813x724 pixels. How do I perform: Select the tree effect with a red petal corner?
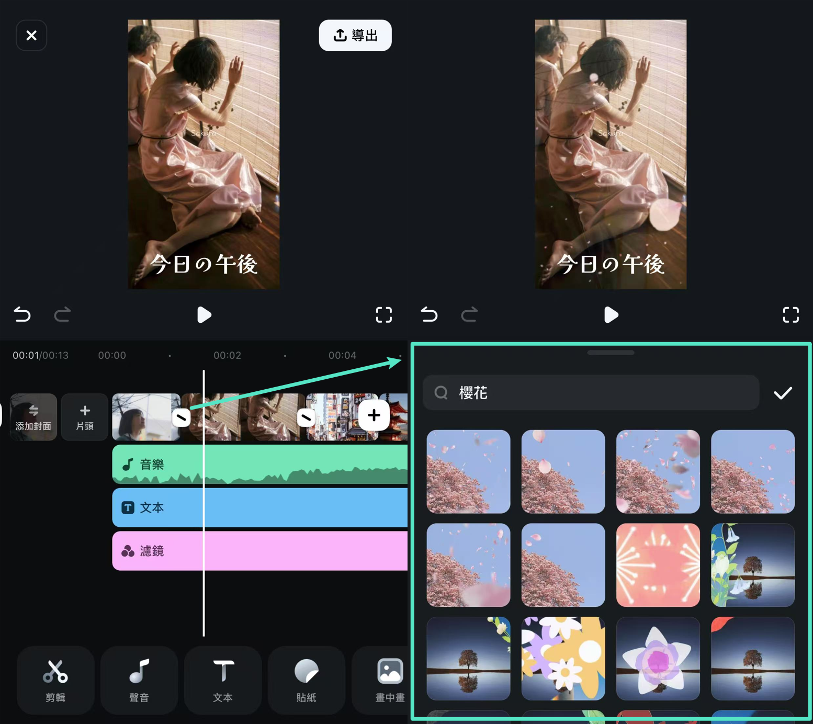pyautogui.click(x=753, y=658)
